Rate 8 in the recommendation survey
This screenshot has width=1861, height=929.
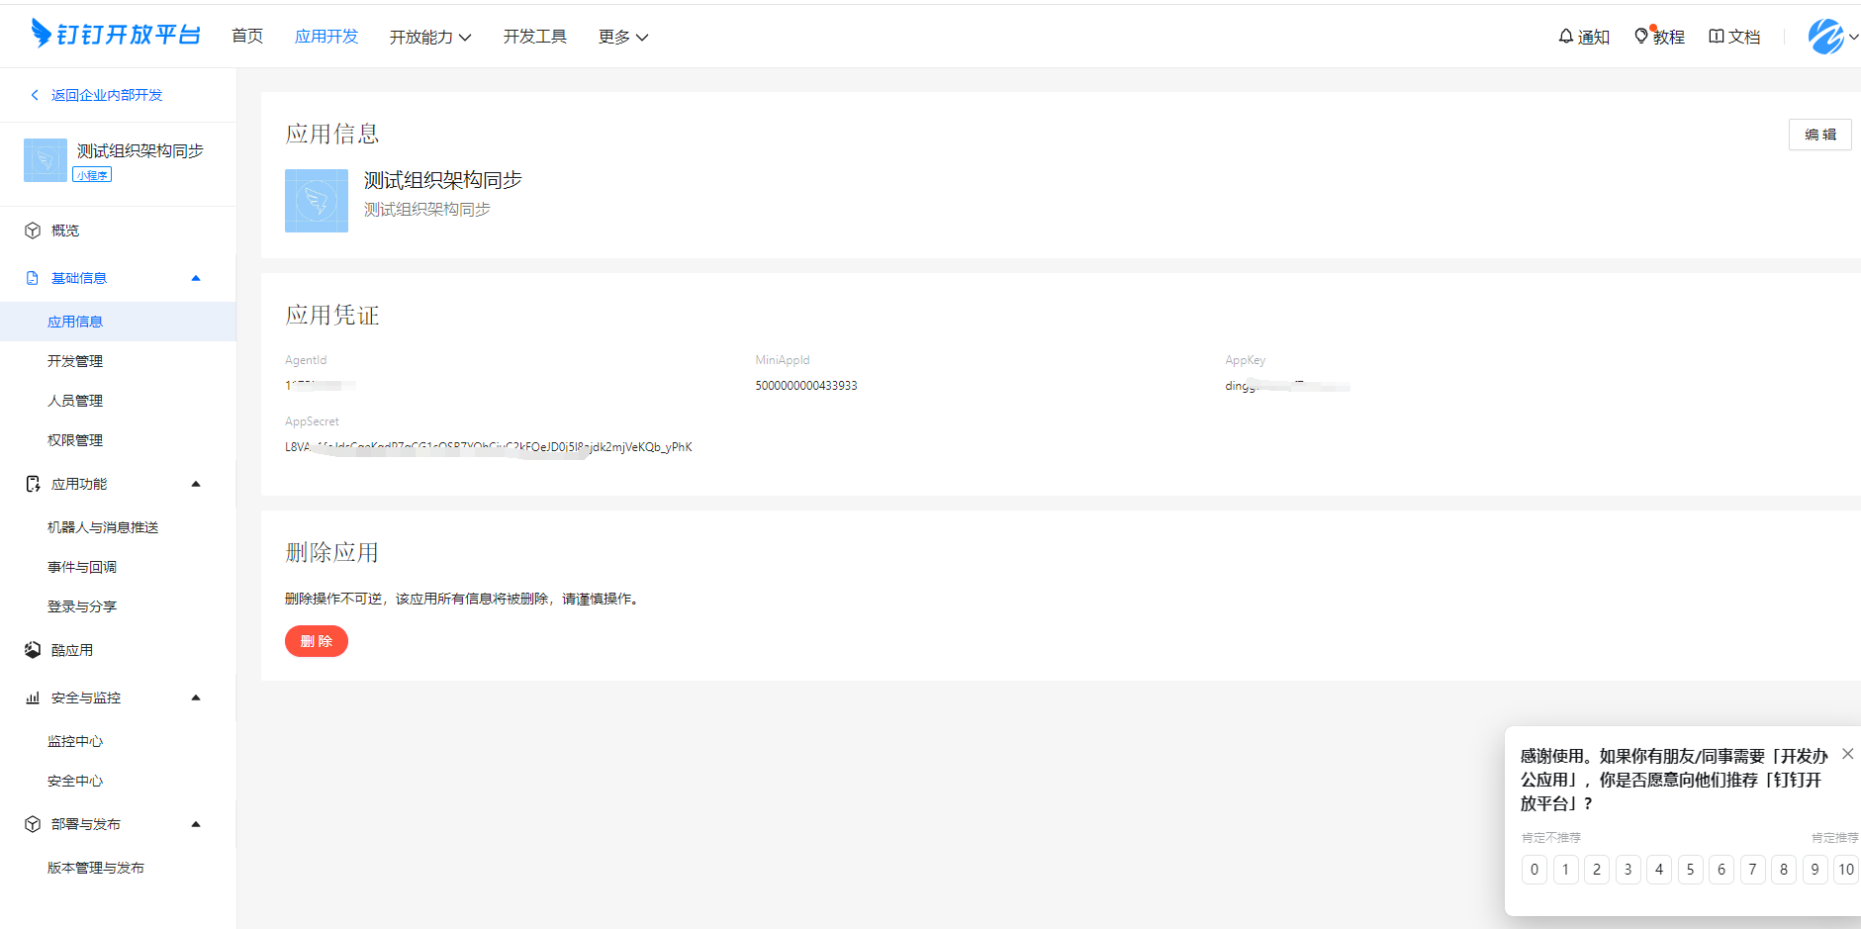click(1784, 870)
